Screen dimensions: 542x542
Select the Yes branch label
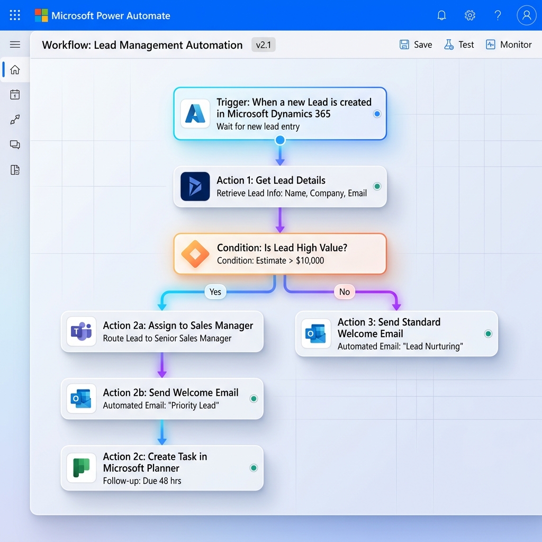pyautogui.click(x=215, y=292)
